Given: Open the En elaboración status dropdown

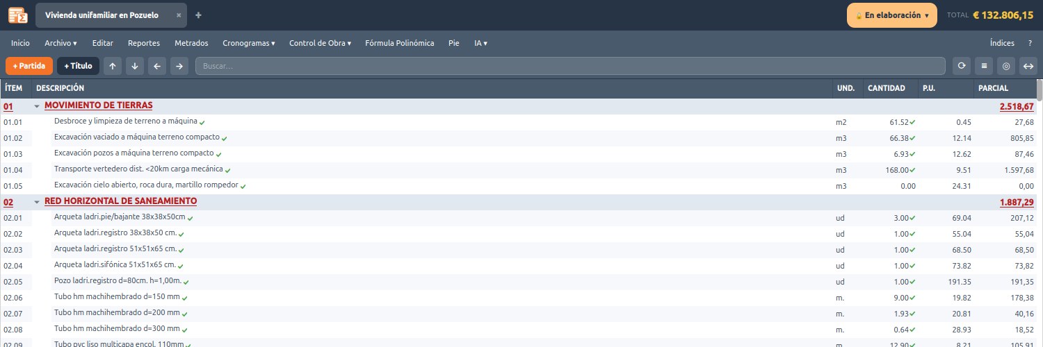Looking at the screenshot, I should coord(891,15).
